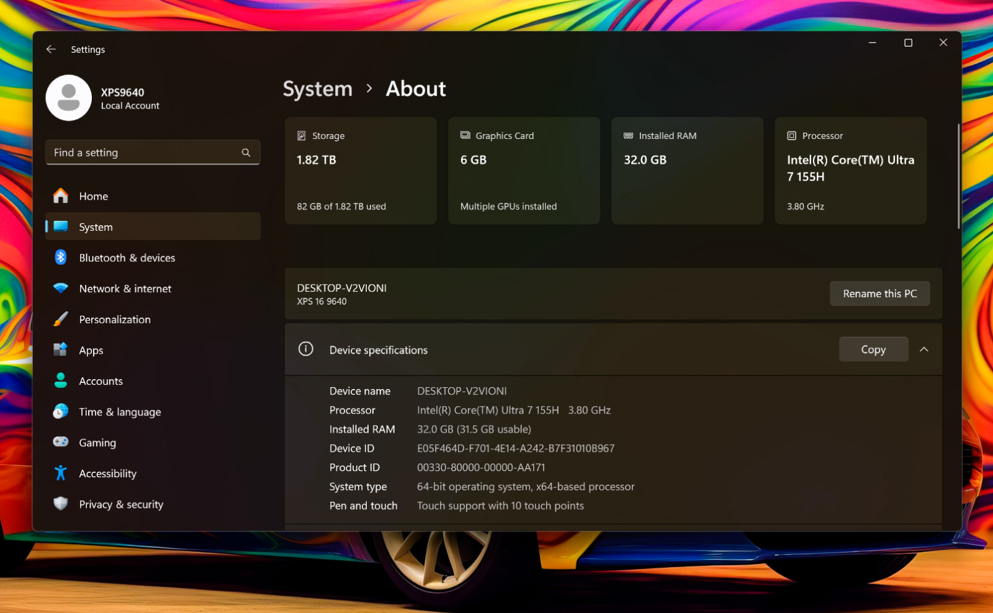Click the Storage card icon
993x613 pixels.
click(302, 136)
